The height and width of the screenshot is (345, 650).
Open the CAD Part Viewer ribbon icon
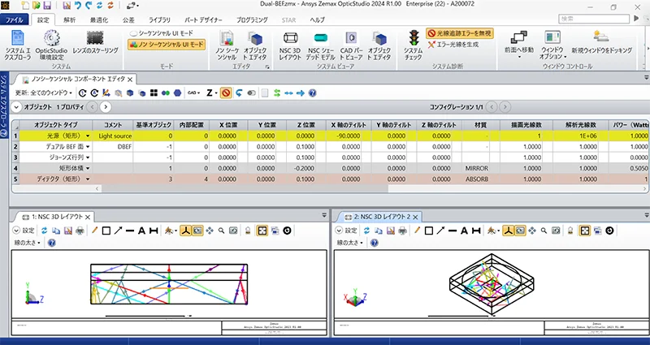(x=352, y=45)
